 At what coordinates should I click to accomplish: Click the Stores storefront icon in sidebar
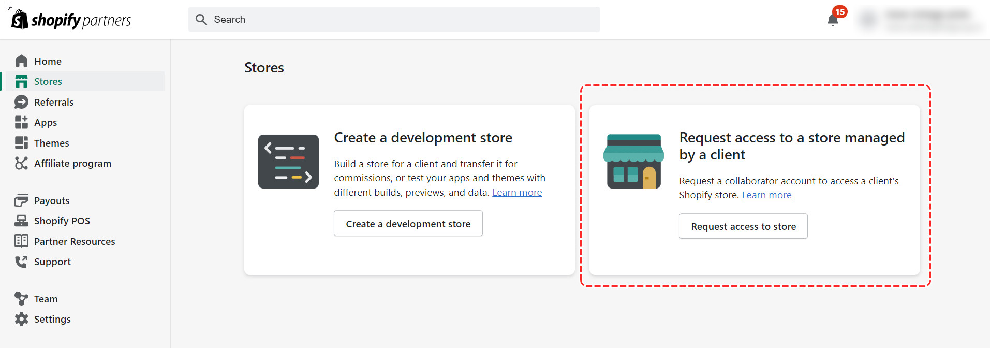click(21, 81)
